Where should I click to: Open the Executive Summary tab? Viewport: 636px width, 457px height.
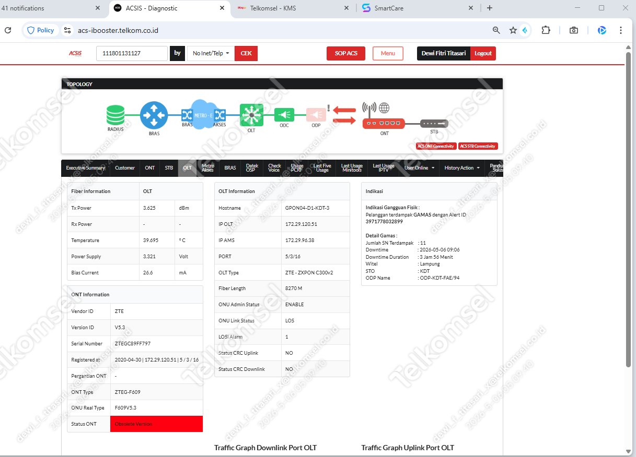[86, 168]
